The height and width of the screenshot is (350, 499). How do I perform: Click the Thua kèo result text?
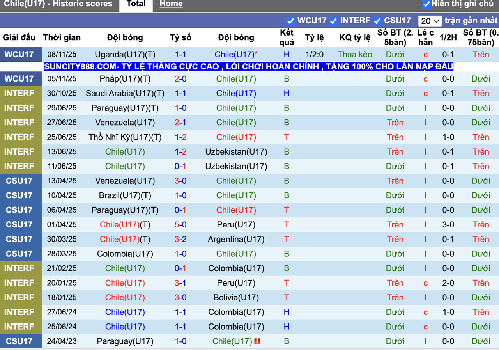(x=355, y=55)
